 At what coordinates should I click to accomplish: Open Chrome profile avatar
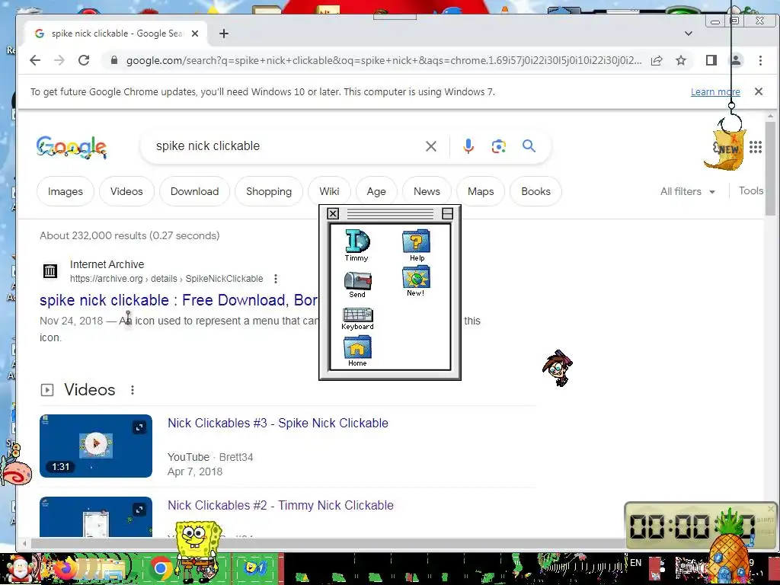[736, 61]
